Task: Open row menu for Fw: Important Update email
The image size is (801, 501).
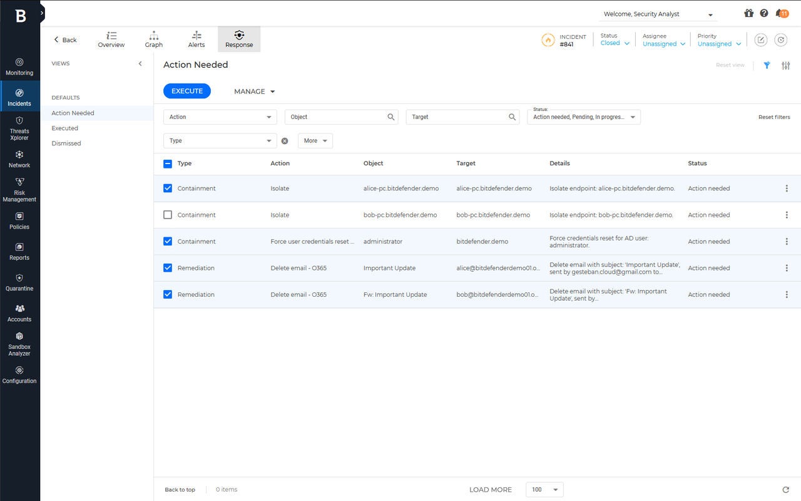Action: pyautogui.click(x=787, y=294)
